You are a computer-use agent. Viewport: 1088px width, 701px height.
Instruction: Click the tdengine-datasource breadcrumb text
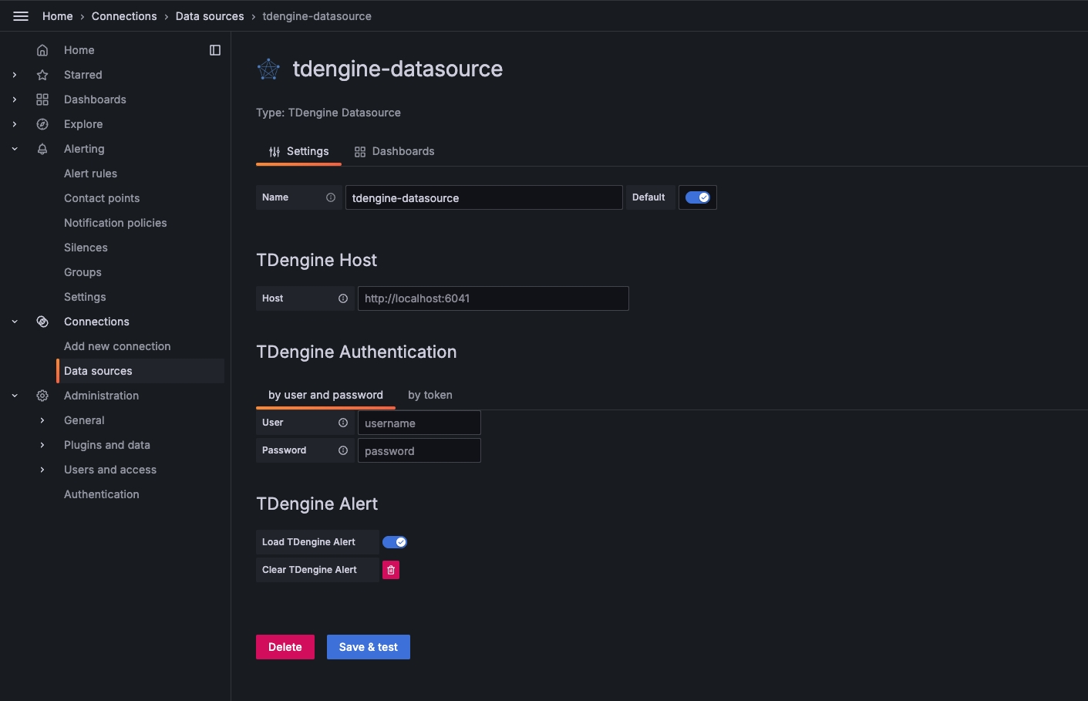point(317,16)
